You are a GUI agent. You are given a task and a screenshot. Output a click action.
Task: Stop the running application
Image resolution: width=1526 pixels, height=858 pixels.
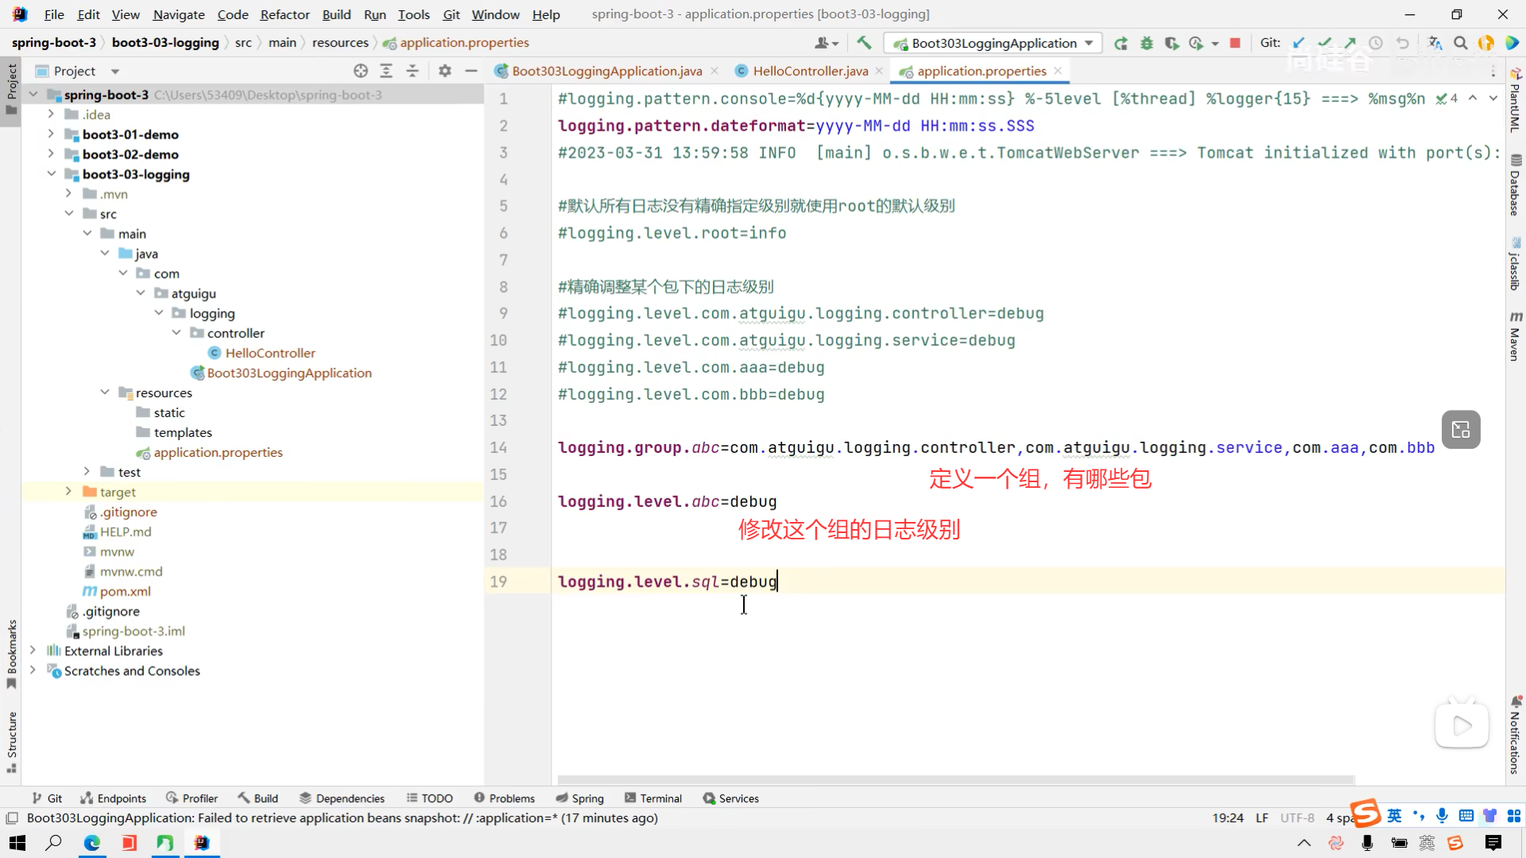[x=1235, y=43]
